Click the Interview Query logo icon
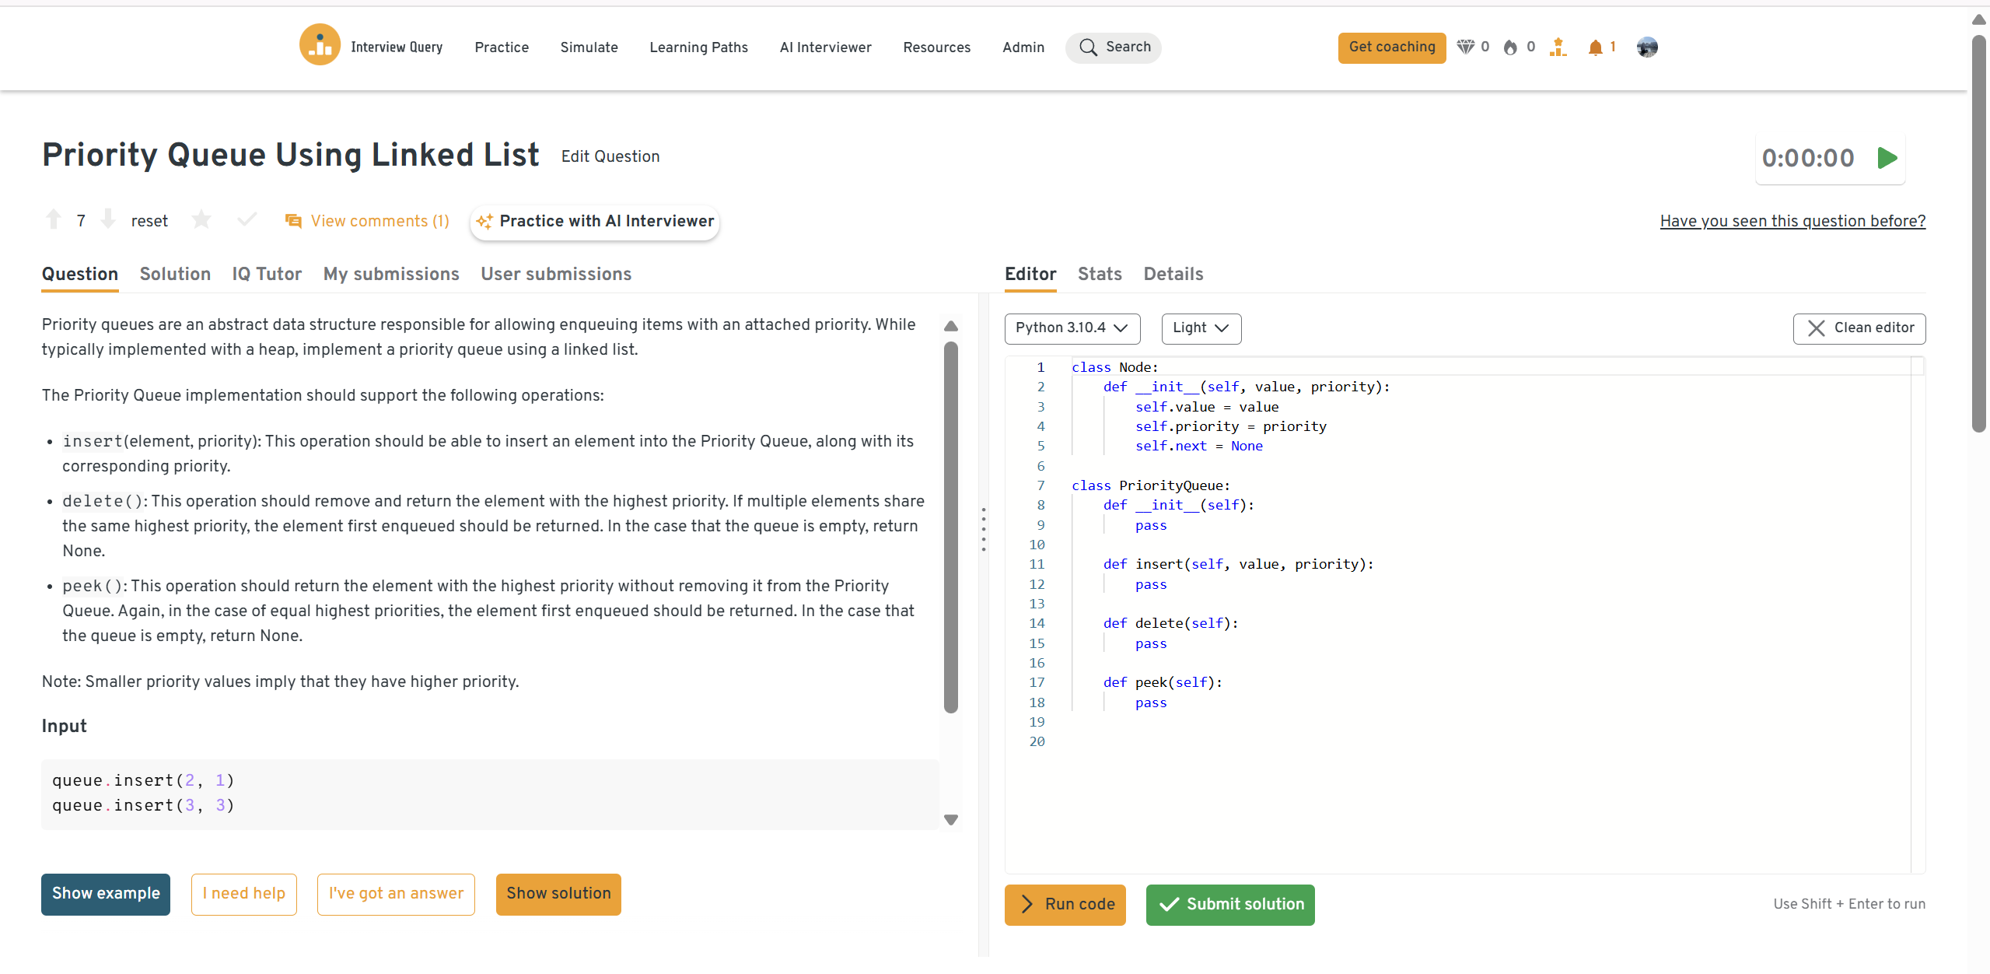Screen dimensions: 1990x974 click(320, 46)
